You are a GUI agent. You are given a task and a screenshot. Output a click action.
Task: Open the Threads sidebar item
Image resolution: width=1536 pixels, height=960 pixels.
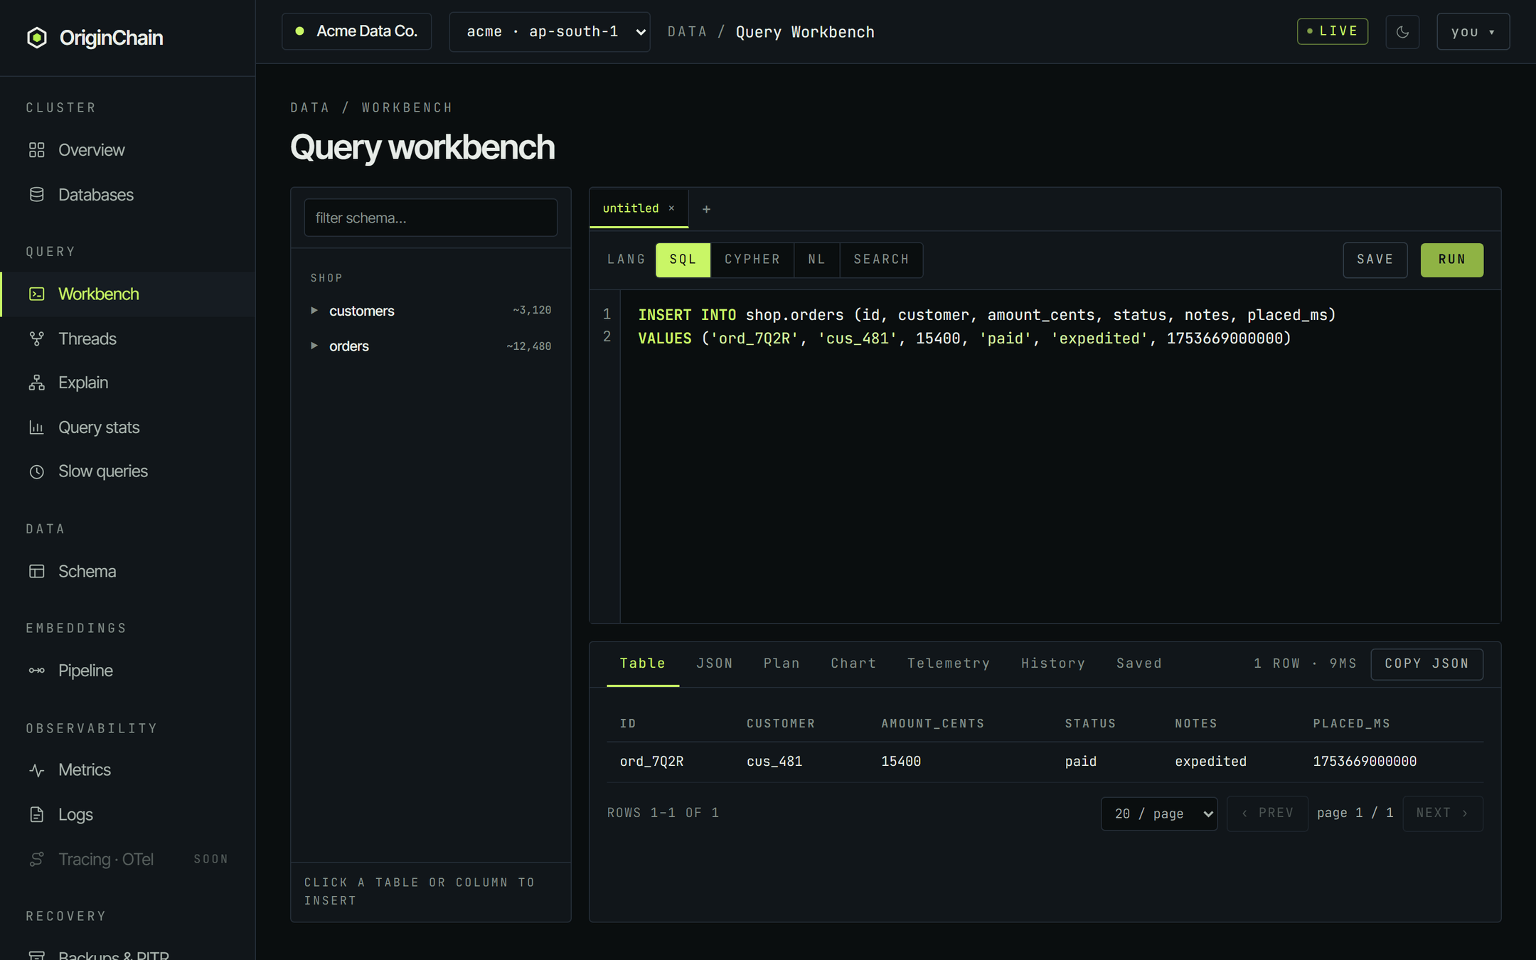tap(128, 338)
